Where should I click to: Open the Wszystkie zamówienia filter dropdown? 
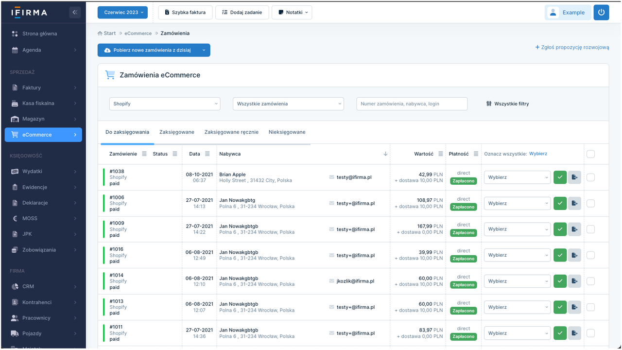coord(288,104)
